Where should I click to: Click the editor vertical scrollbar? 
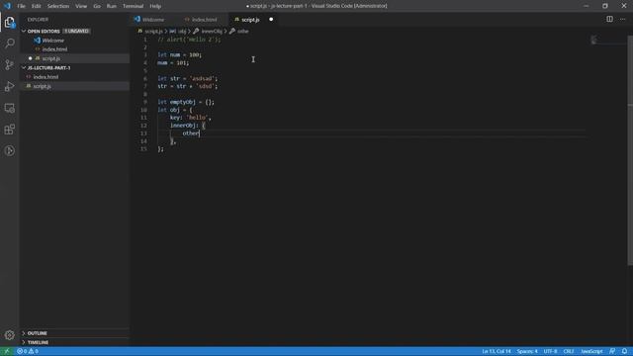coord(630,150)
